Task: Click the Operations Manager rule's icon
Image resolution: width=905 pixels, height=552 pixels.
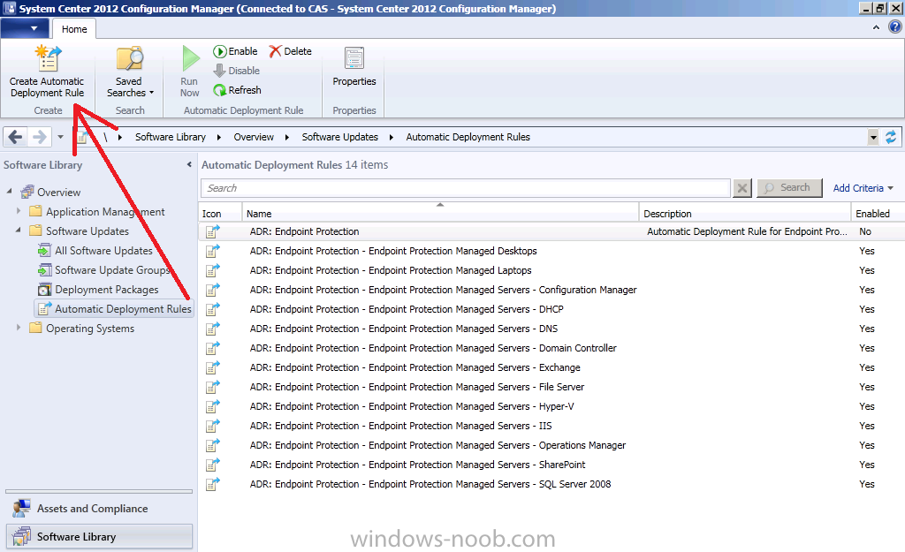Action: [x=212, y=445]
